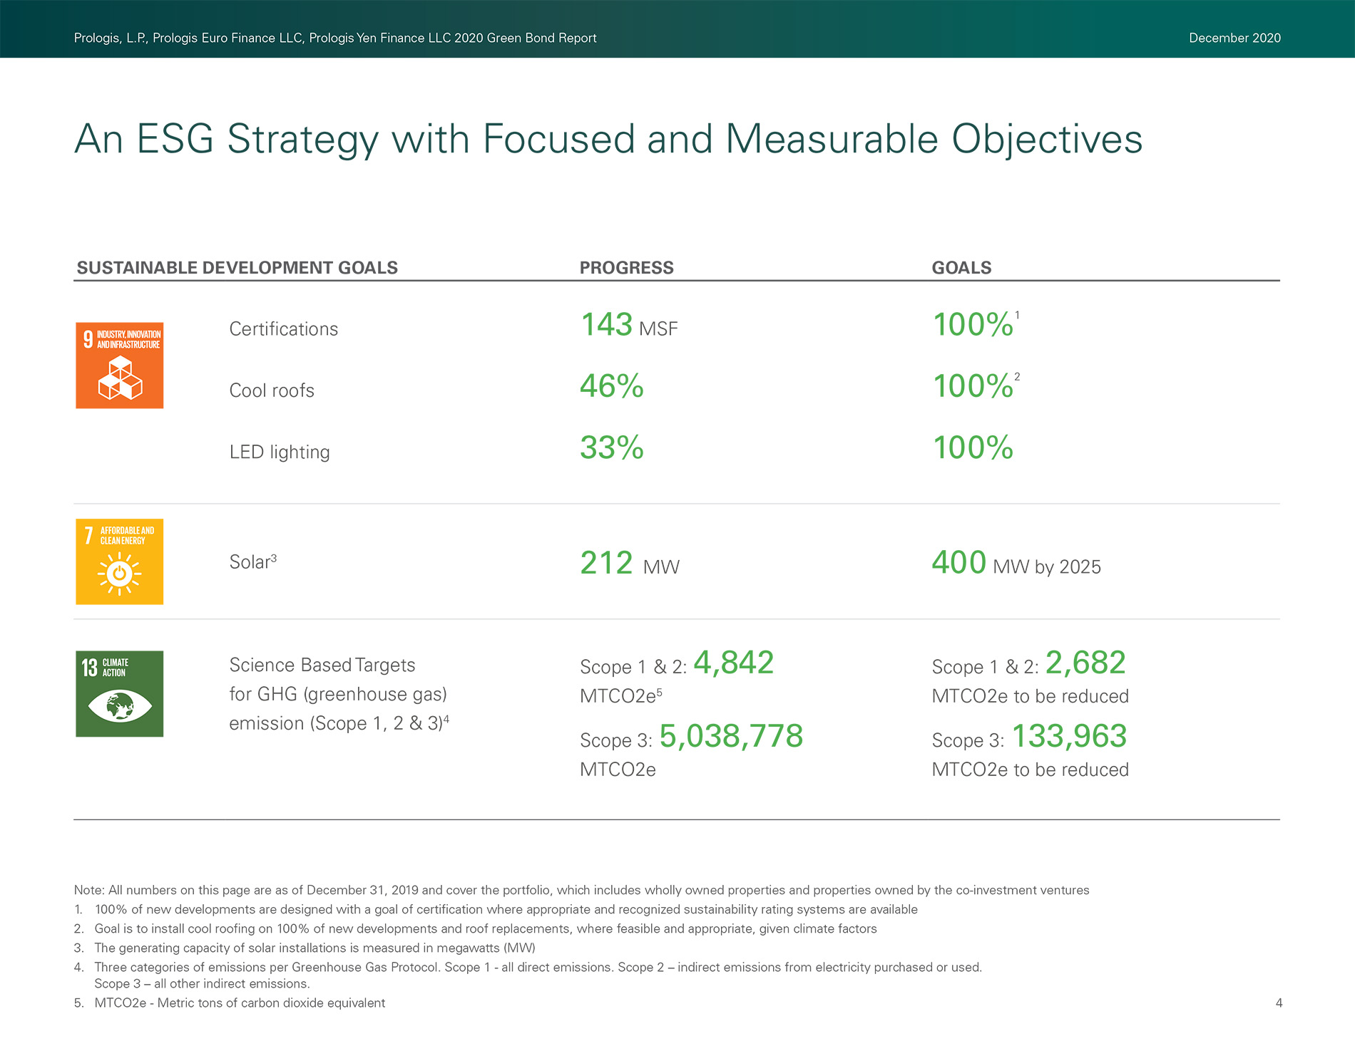Viewport: 1355px width, 1046px height.
Task: Click the LED lighting row label
Action: (279, 452)
